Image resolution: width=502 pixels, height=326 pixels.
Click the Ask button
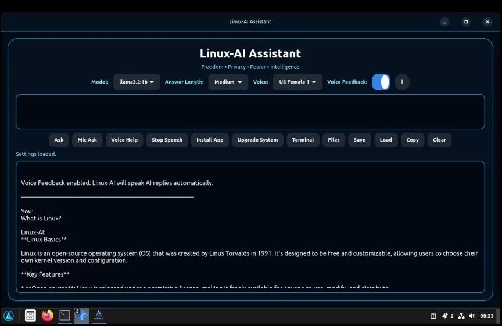pyautogui.click(x=59, y=140)
